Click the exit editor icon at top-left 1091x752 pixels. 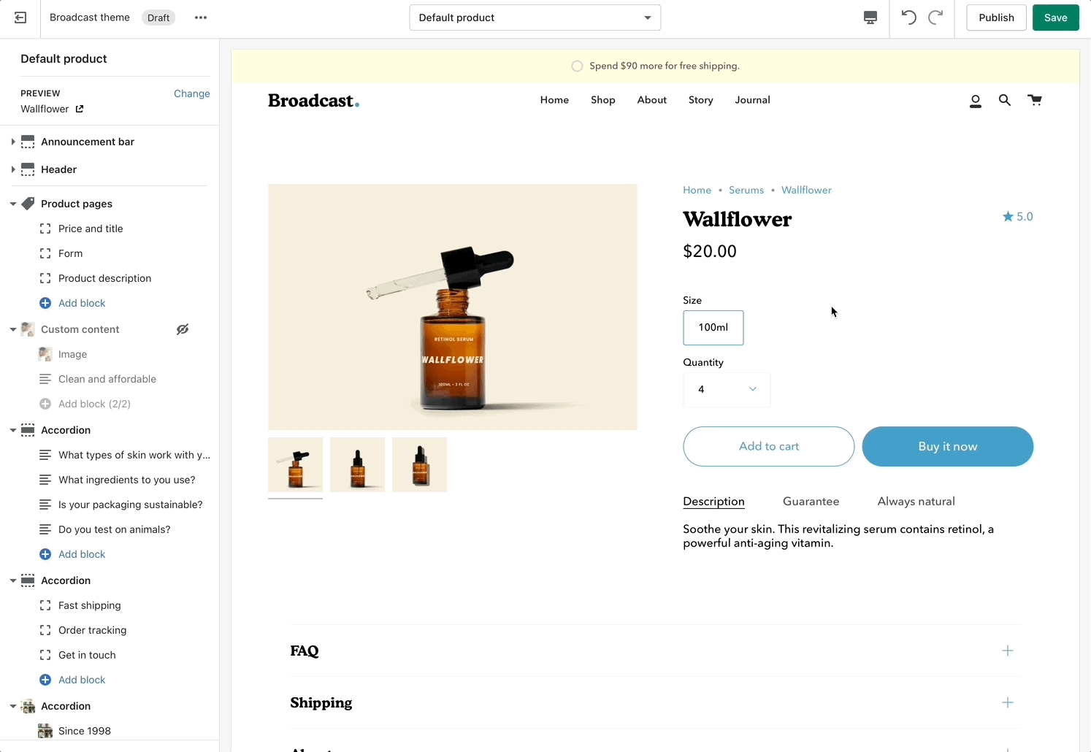pyautogui.click(x=20, y=18)
